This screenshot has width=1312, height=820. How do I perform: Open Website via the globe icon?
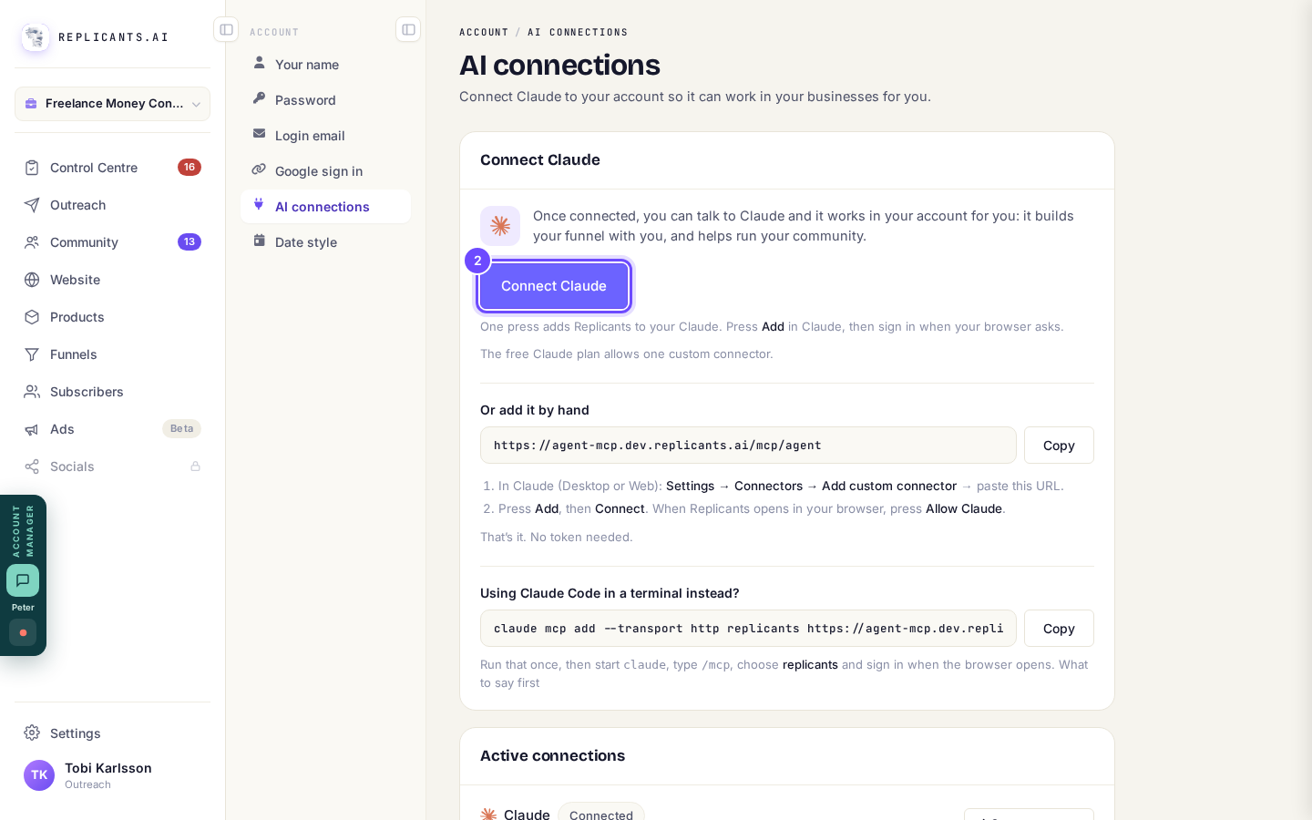[32, 280]
